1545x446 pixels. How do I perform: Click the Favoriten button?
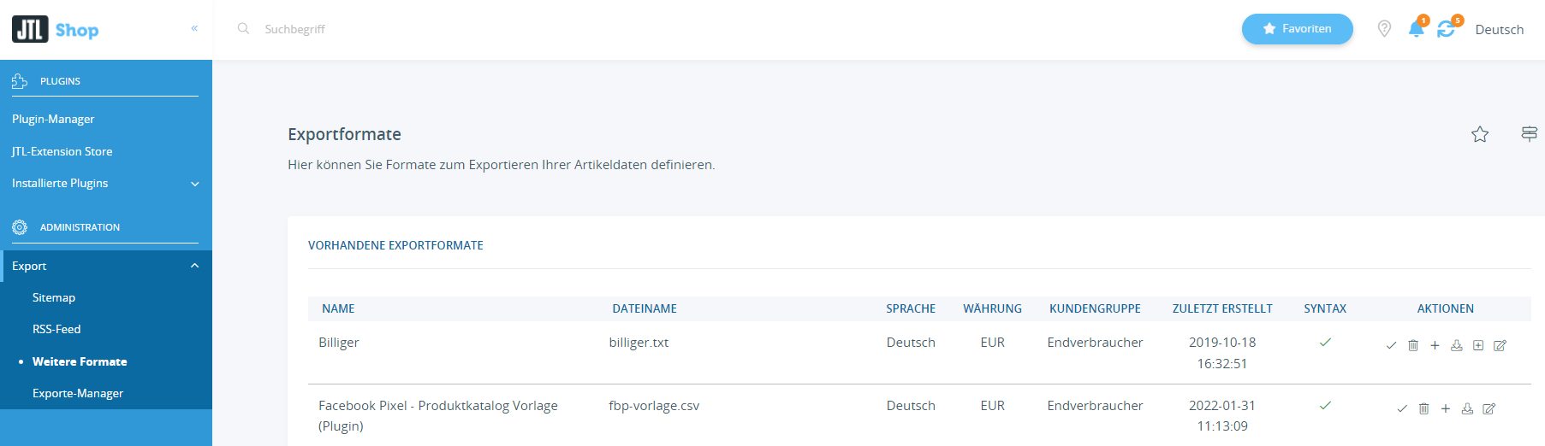click(x=1297, y=28)
